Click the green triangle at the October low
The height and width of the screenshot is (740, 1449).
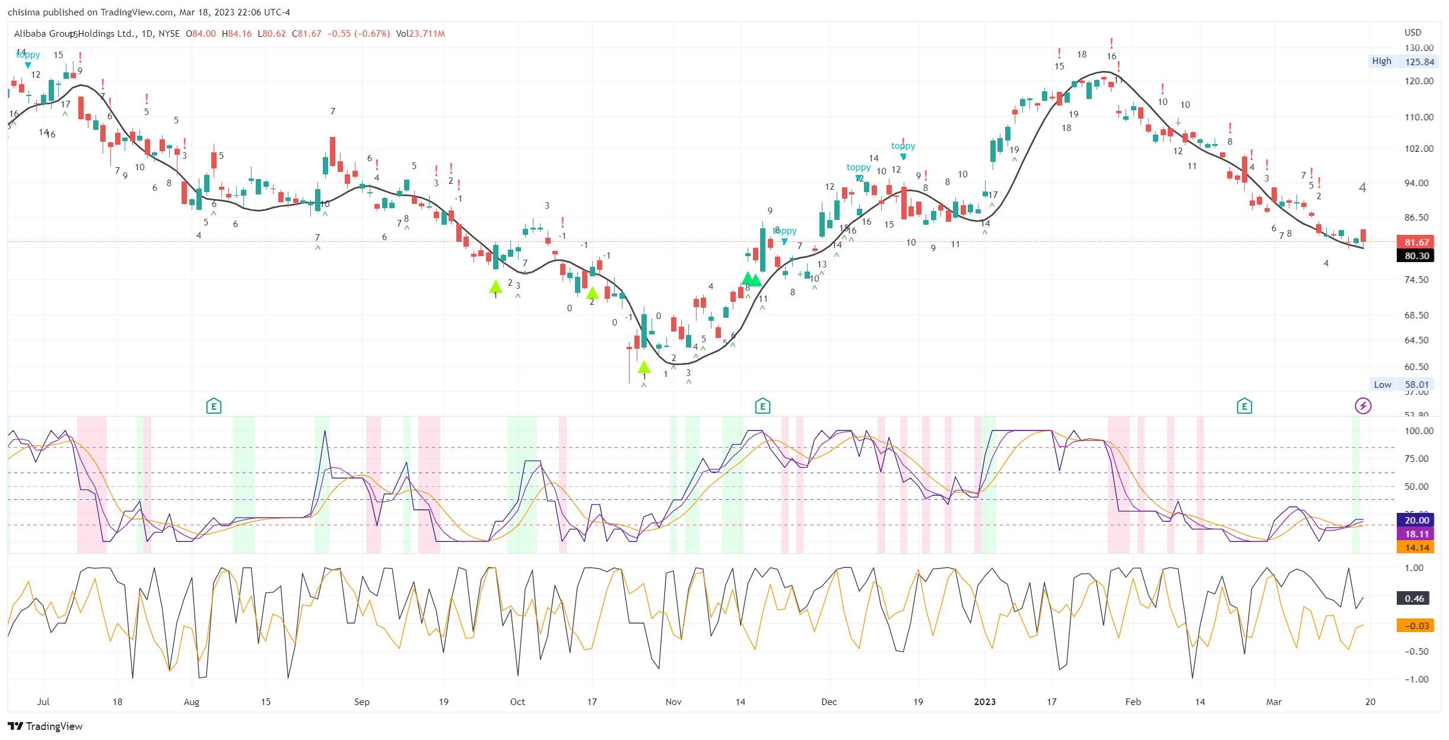644,368
